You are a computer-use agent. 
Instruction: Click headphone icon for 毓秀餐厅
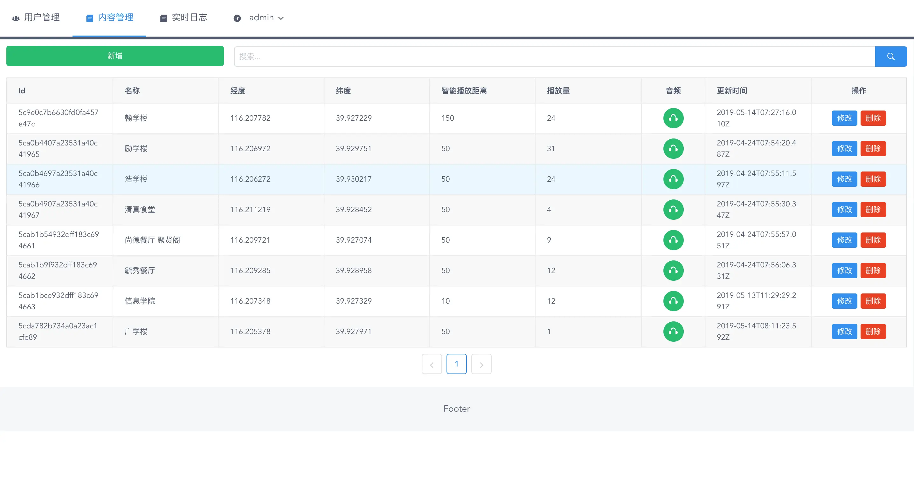673,270
